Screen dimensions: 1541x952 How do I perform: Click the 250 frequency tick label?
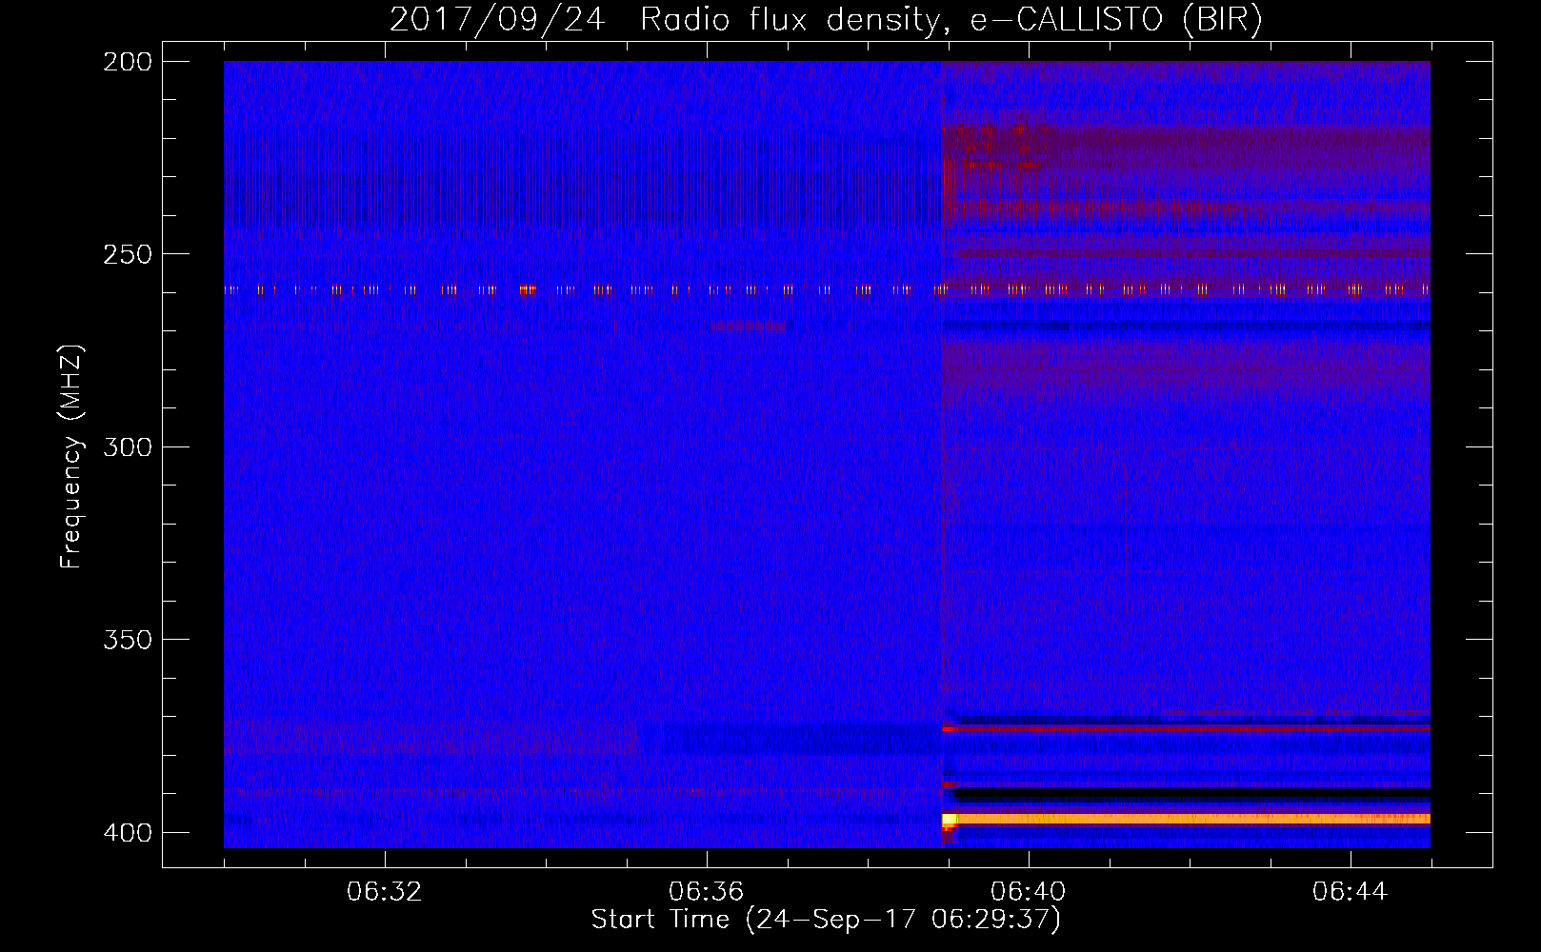(127, 254)
